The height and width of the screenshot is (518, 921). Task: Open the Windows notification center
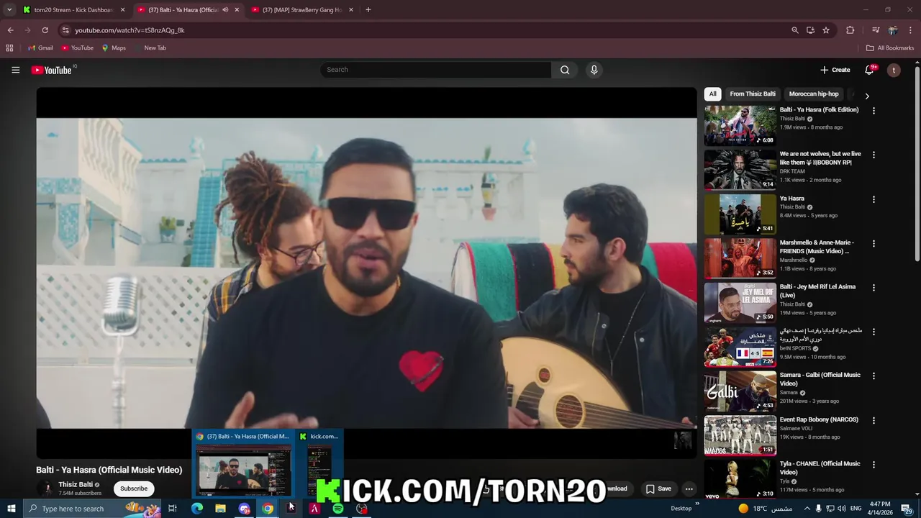[907, 509]
